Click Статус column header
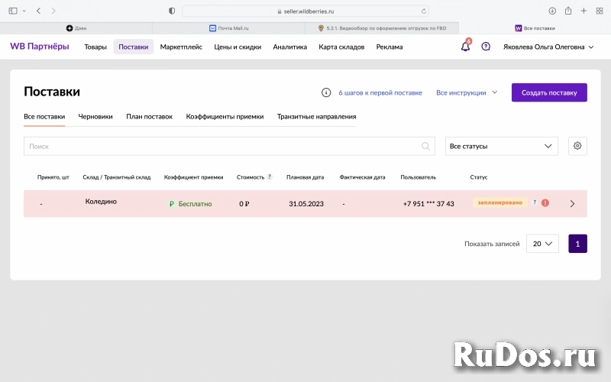Viewport: 611px width, 382px height. pos(479,177)
